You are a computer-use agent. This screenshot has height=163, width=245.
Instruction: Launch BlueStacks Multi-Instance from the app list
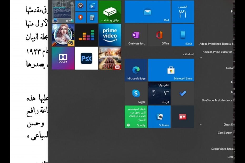(218, 100)
